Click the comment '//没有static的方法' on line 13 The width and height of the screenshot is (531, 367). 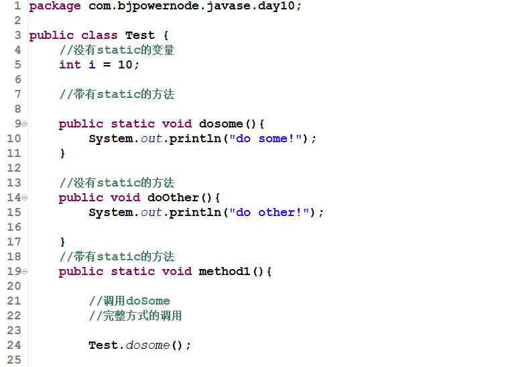click(117, 183)
